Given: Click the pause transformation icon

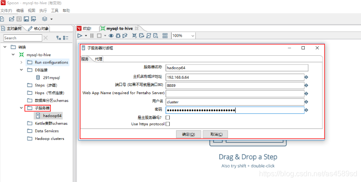Looking at the screenshot, I should [92, 36].
